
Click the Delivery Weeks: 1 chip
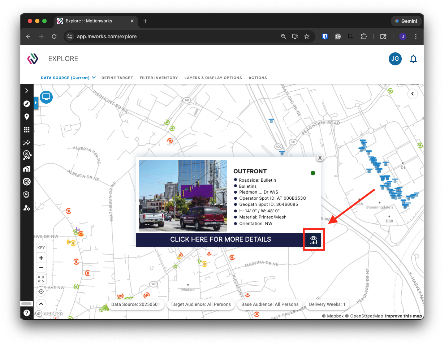pos(327,304)
